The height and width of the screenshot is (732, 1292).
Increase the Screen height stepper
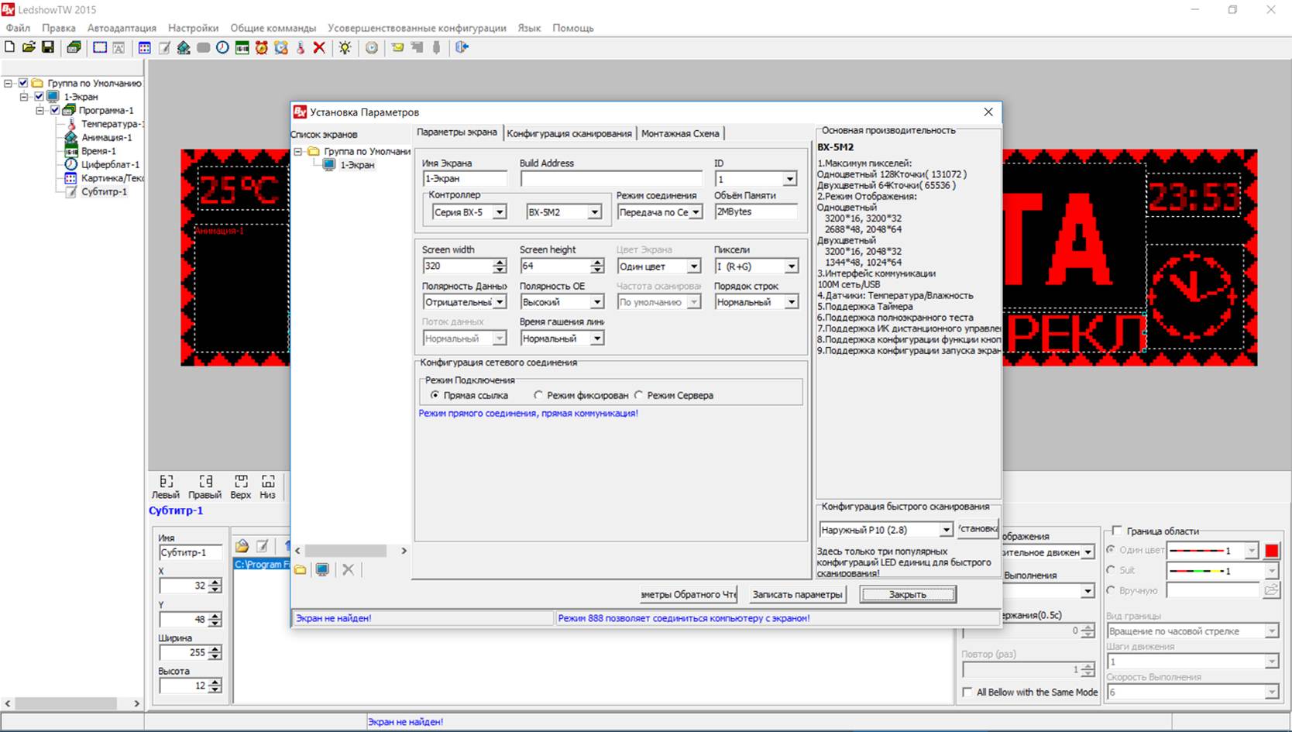click(x=596, y=263)
